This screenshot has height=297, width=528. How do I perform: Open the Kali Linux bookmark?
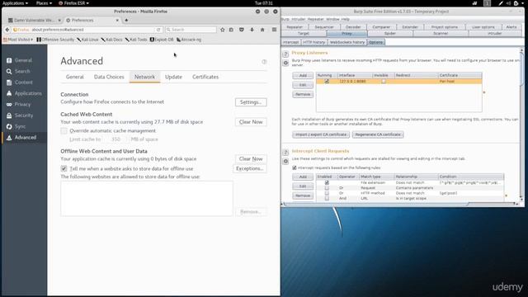pos(87,40)
